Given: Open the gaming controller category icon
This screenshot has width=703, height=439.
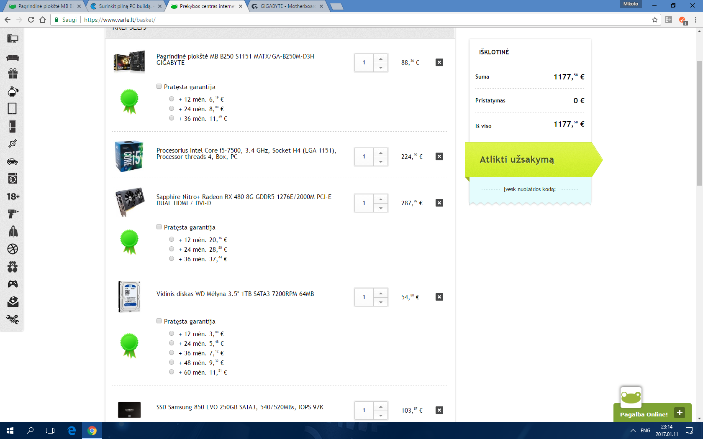Looking at the screenshot, I should (13, 284).
